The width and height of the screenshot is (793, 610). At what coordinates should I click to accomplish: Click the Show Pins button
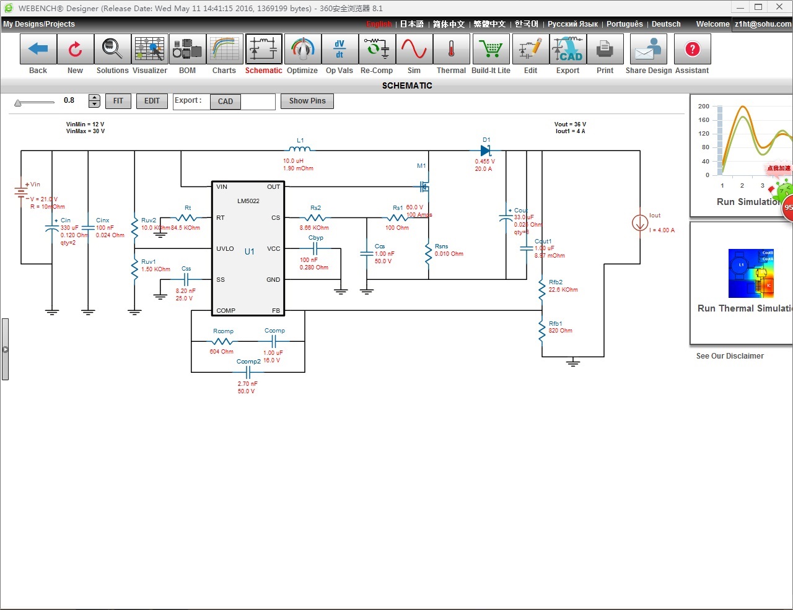(x=307, y=101)
